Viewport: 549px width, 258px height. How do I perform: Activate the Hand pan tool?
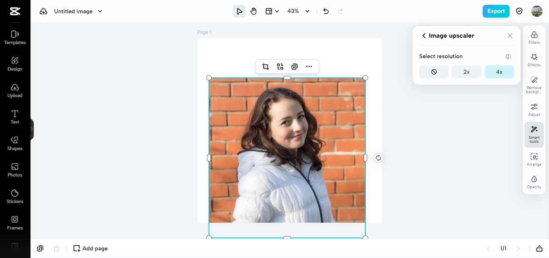(x=253, y=11)
